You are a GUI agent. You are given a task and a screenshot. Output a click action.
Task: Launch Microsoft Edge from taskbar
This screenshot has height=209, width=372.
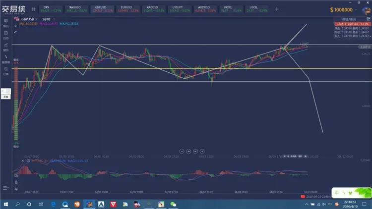pos(54,204)
